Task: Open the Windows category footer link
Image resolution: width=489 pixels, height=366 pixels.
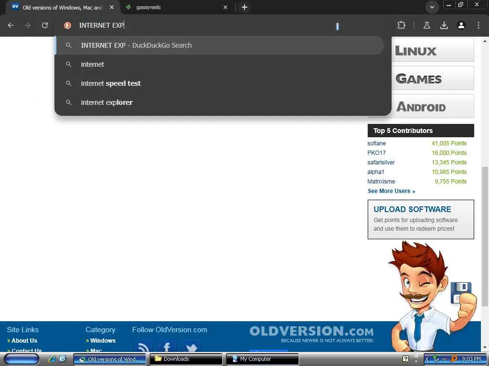Action: (x=103, y=340)
